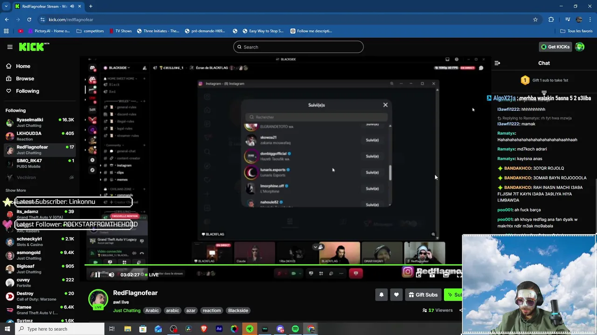Open Microsoft Store from the taskbar
The image size is (597, 335).
[x=143, y=329]
